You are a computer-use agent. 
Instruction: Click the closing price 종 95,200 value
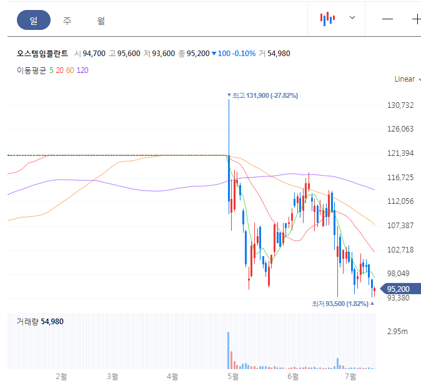pyautogui.click(x=194, y=54)
